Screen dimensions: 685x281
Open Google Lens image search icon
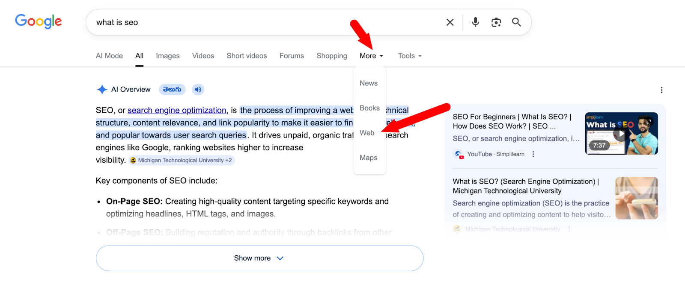pos(496,22)
